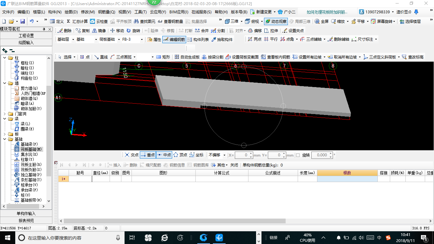Toggle 编辑钢筋 edit rebar button
The image size is (434, 244).
[x=174, y=39]
